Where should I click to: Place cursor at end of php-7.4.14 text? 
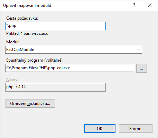(x=26, y=87)
